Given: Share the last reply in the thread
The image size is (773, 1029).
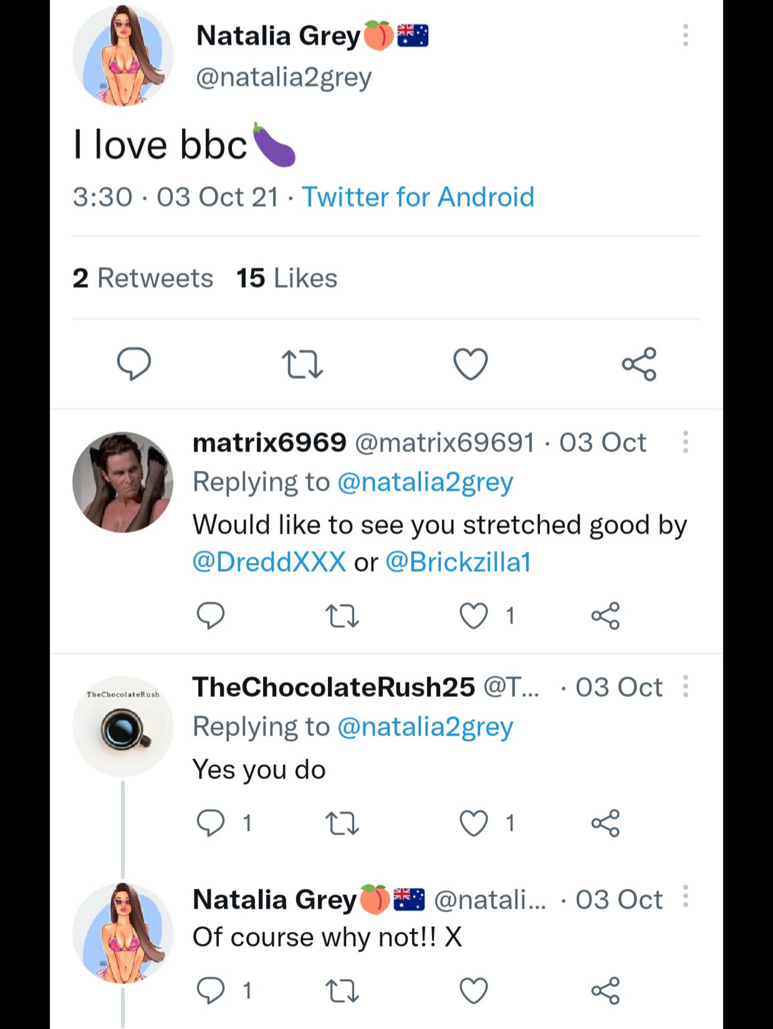Looking at the screenshot, I should [605, 990].
